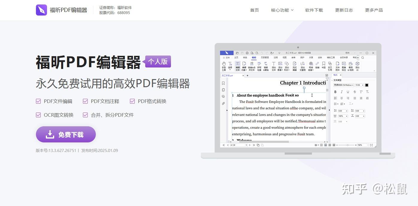Activate the Edit Text (编辑文本) tool
418x206 pixels.
coord(237,66)
